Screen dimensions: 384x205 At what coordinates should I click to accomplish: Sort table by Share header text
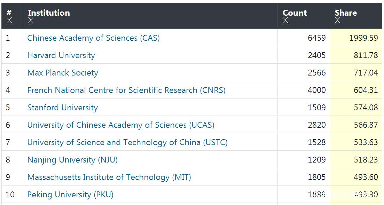[345, 13]
